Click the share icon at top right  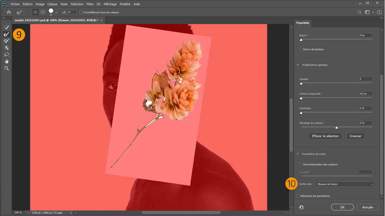(379, 12)
